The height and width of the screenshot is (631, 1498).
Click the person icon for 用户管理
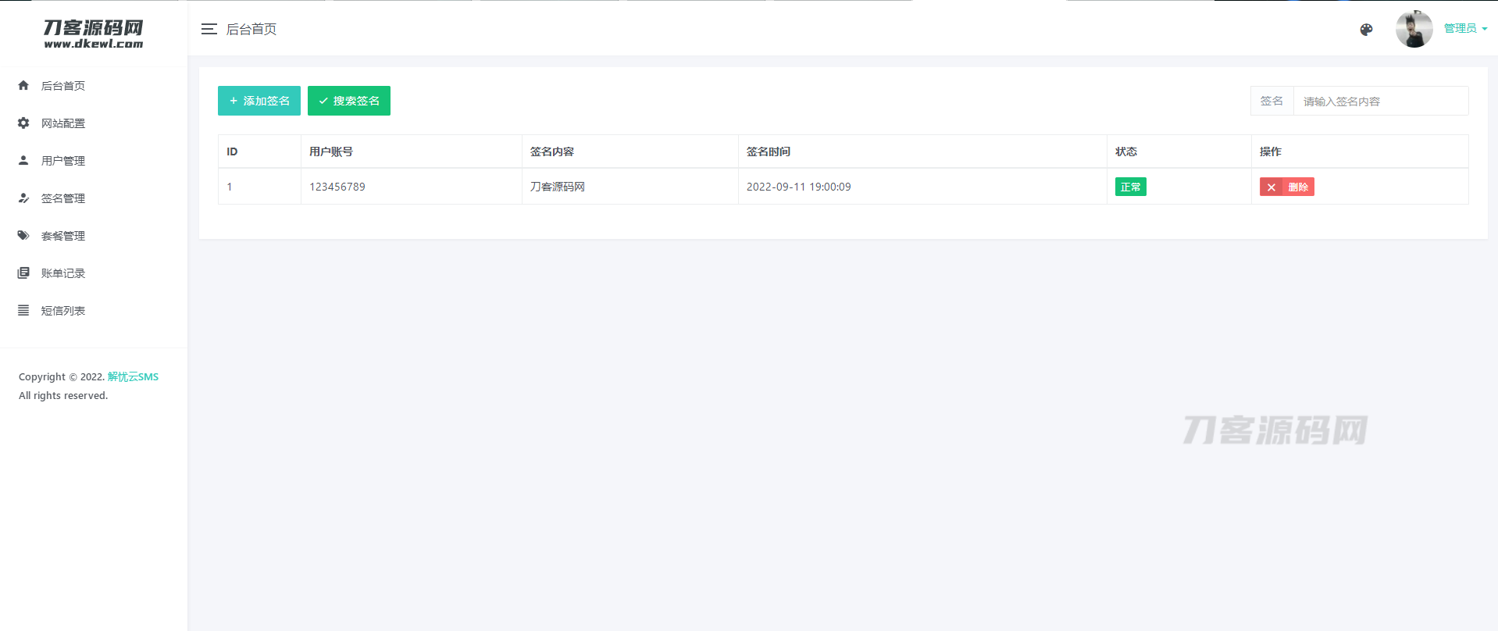pyautogui.click(x=23, y=160)
